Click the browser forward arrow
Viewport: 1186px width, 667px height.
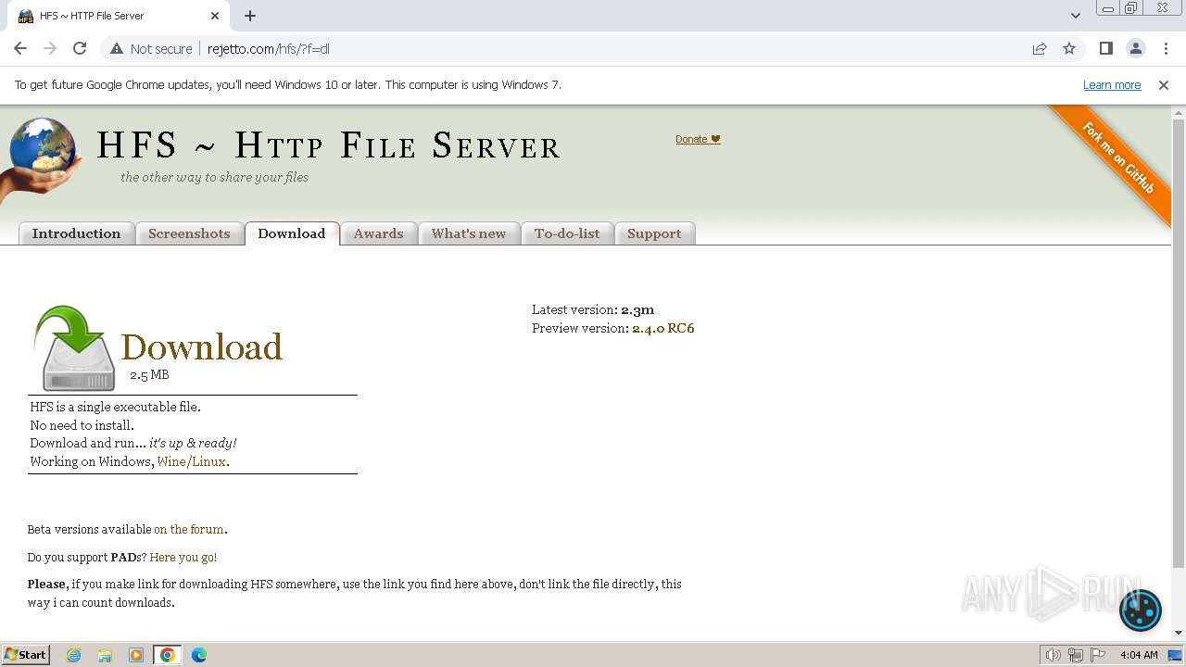(x=50, y=48)
